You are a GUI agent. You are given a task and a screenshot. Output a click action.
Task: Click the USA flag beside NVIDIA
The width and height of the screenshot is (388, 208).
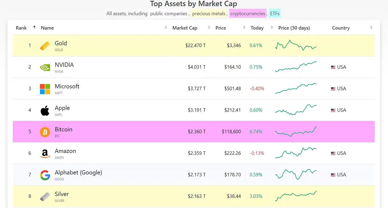point(333,67)
